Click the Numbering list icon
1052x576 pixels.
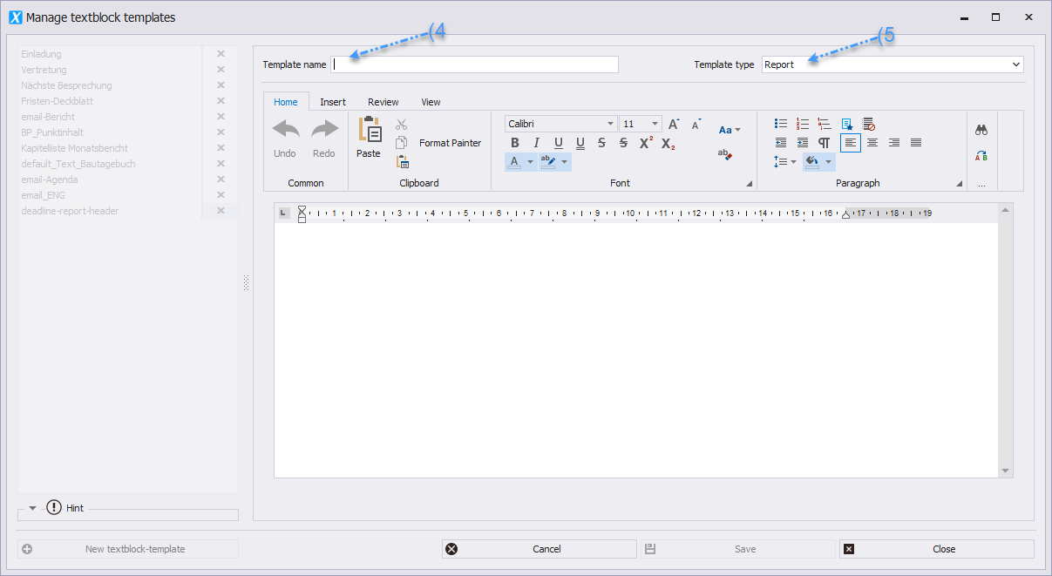[803, 125]
